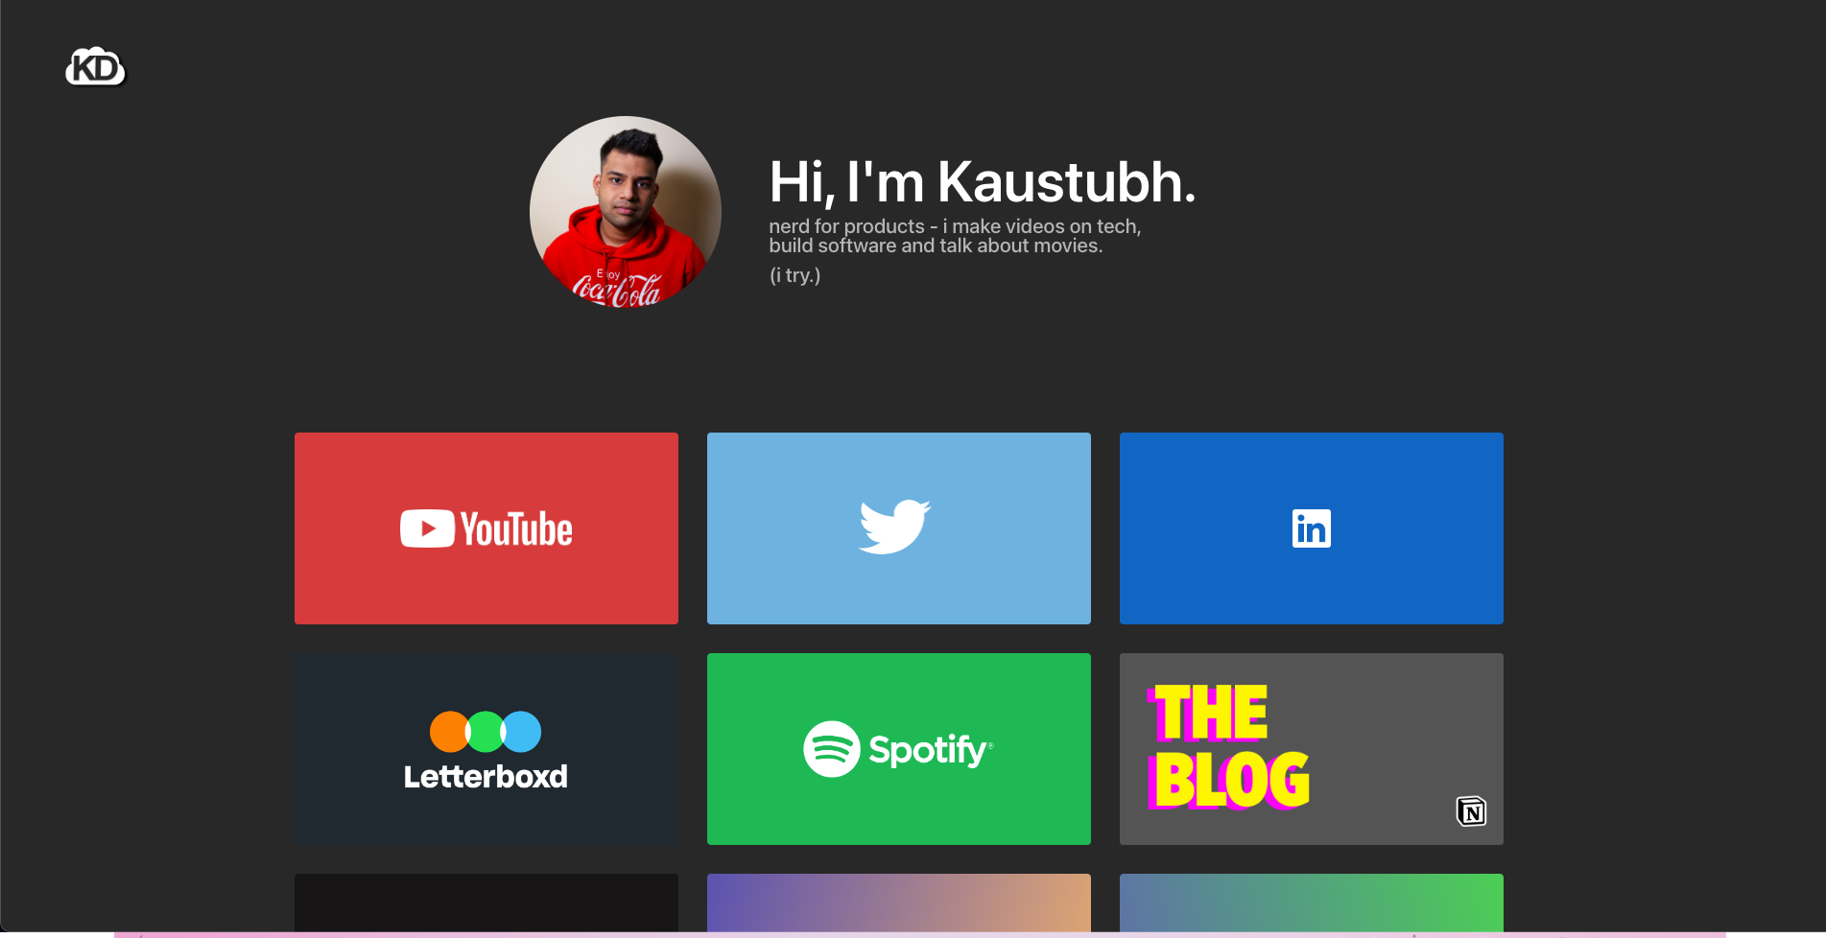Image resolution: width=1826 pixels, height=938 pixels.
Task: Open the blue-green gradient card below The Blog
Action: [x=1312, y=903]
